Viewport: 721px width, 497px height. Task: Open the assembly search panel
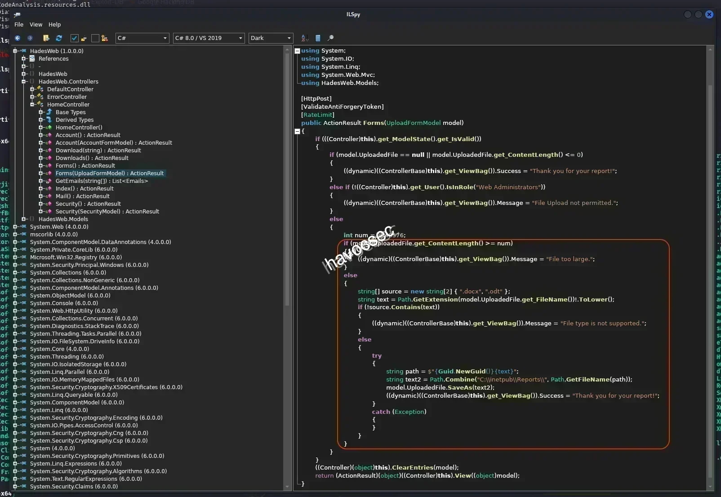[x=331, y=38]
